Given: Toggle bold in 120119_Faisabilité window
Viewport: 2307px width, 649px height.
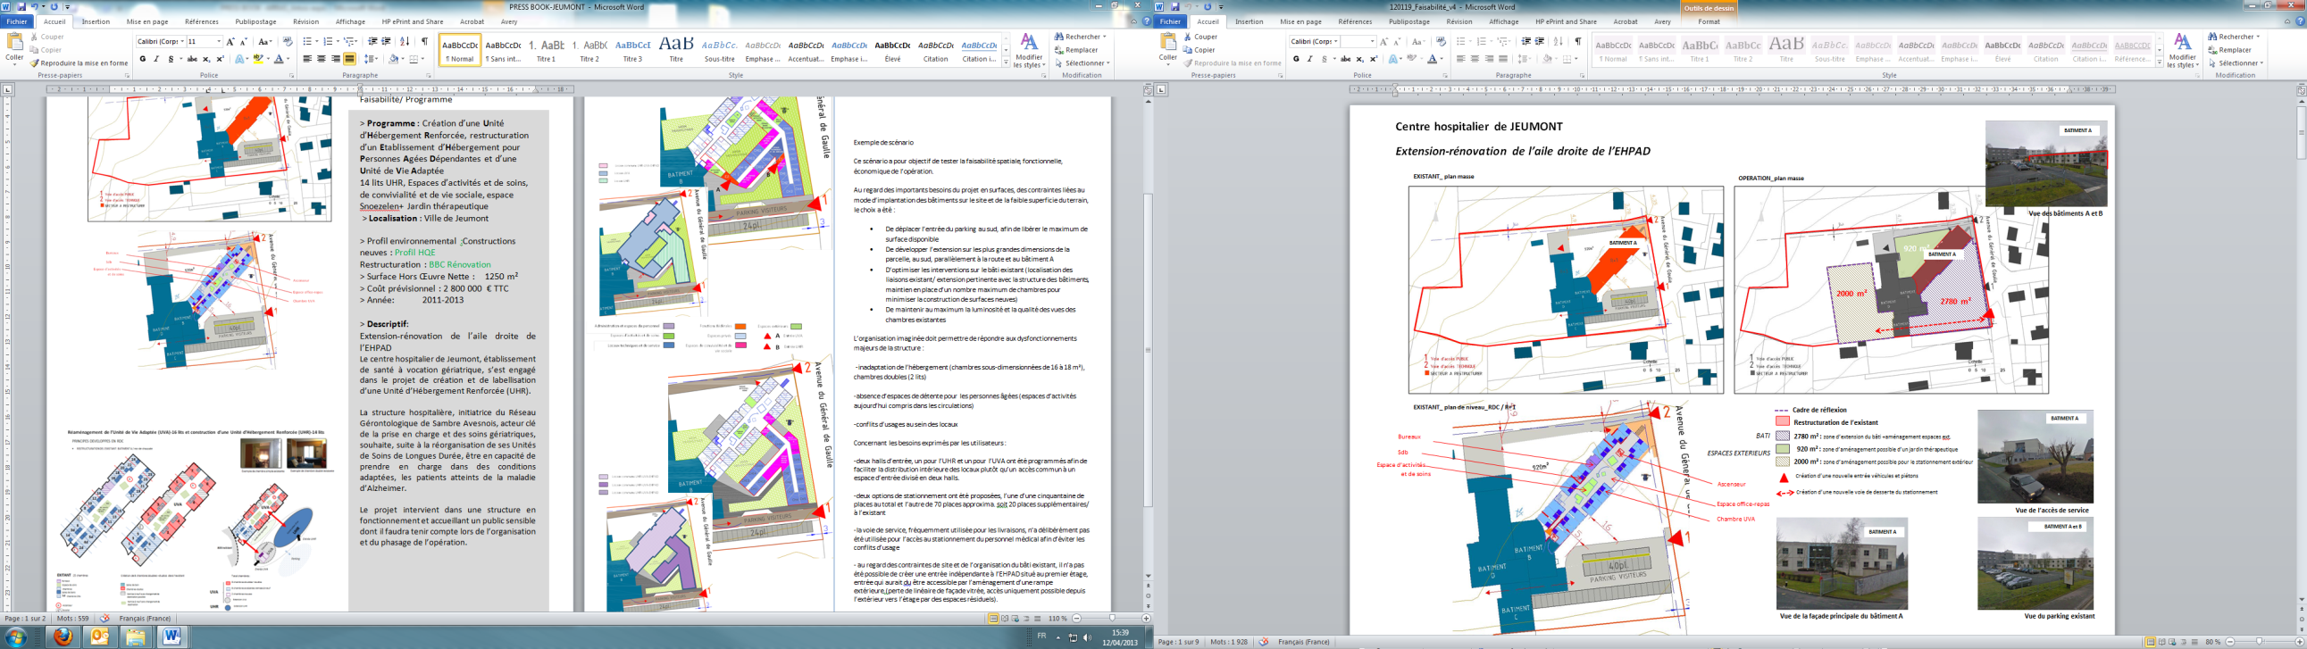Looking at the screenshot, I should [x=1296, y=59].
